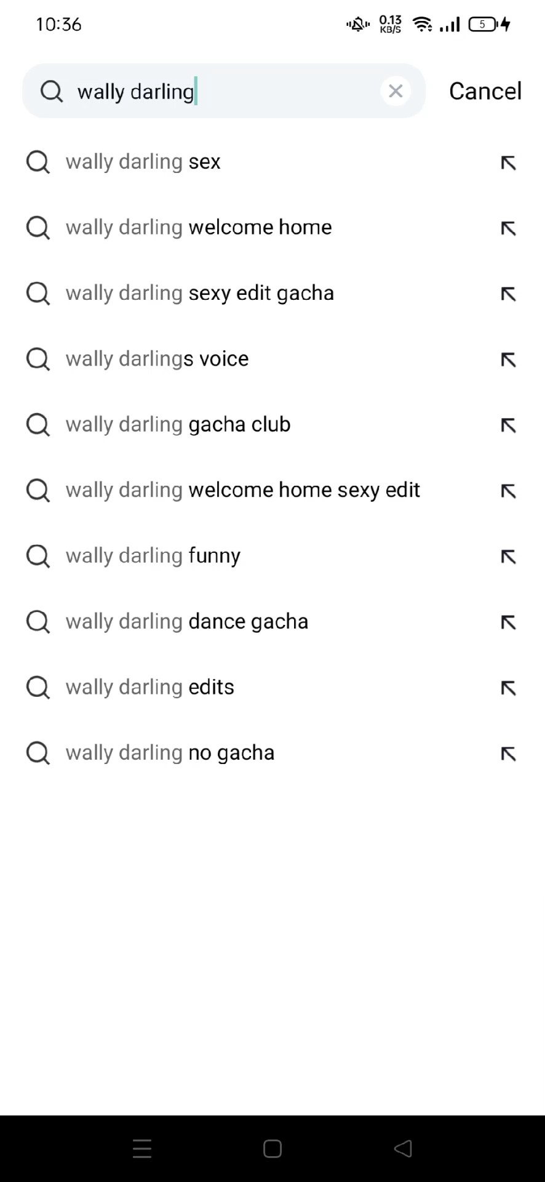Tap the magnifier icon in search bar
The height and width of the screenshot is (1182, 545).
click(x=52, y=91)
